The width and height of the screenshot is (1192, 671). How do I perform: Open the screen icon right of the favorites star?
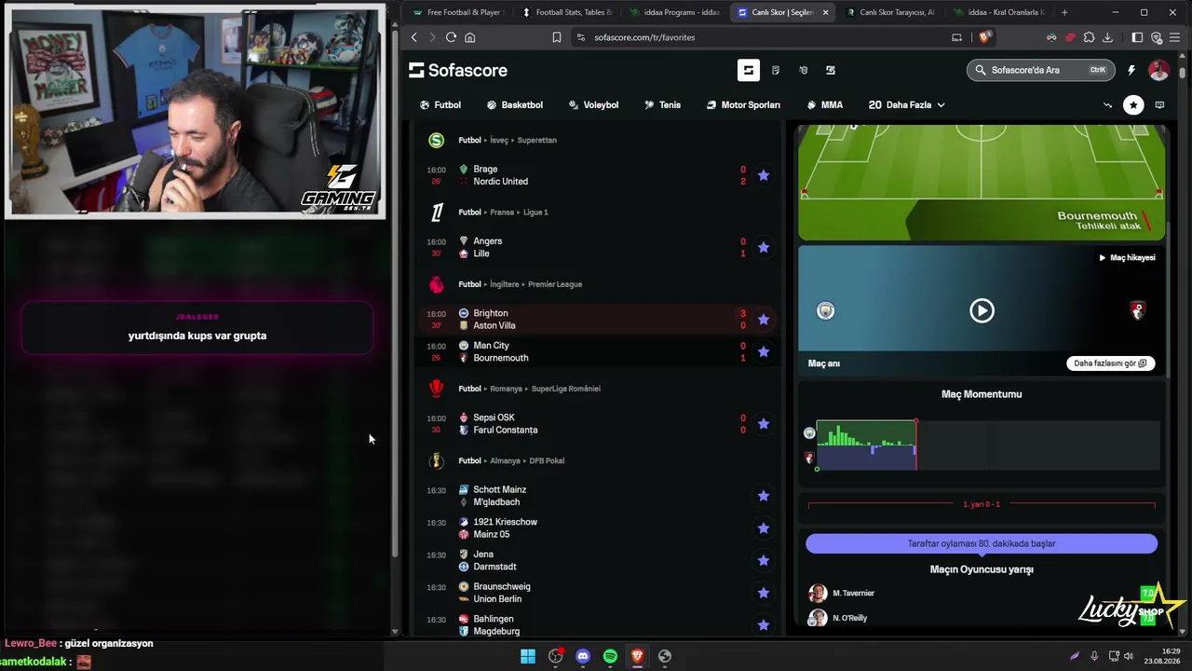1159,105
